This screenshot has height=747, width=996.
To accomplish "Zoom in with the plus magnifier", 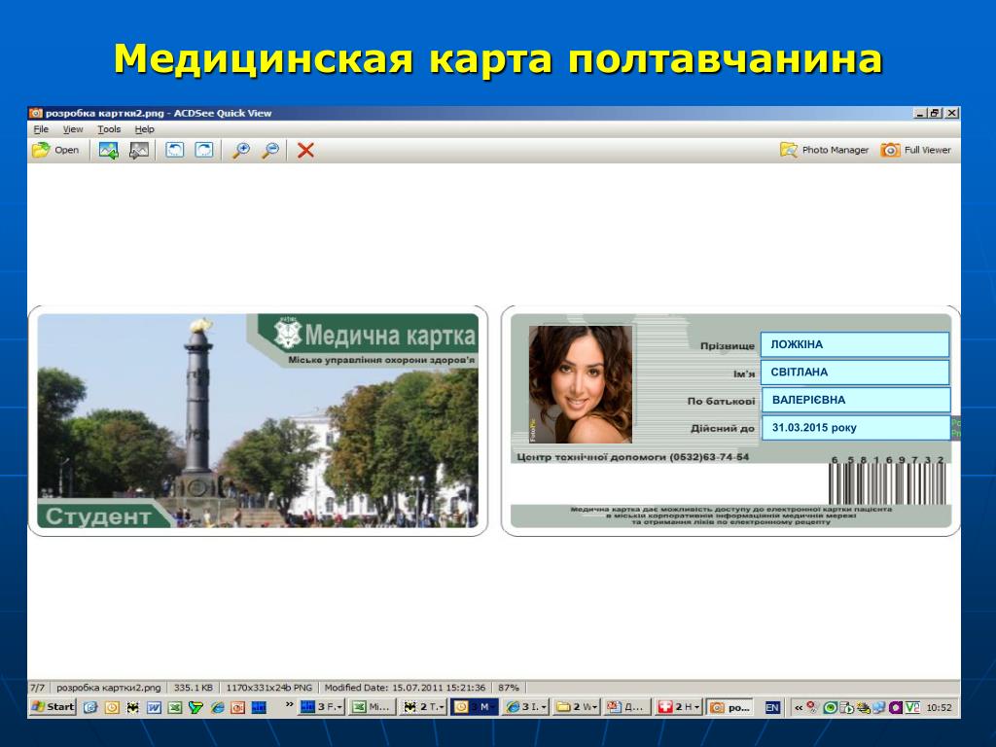I will point(241,150).
